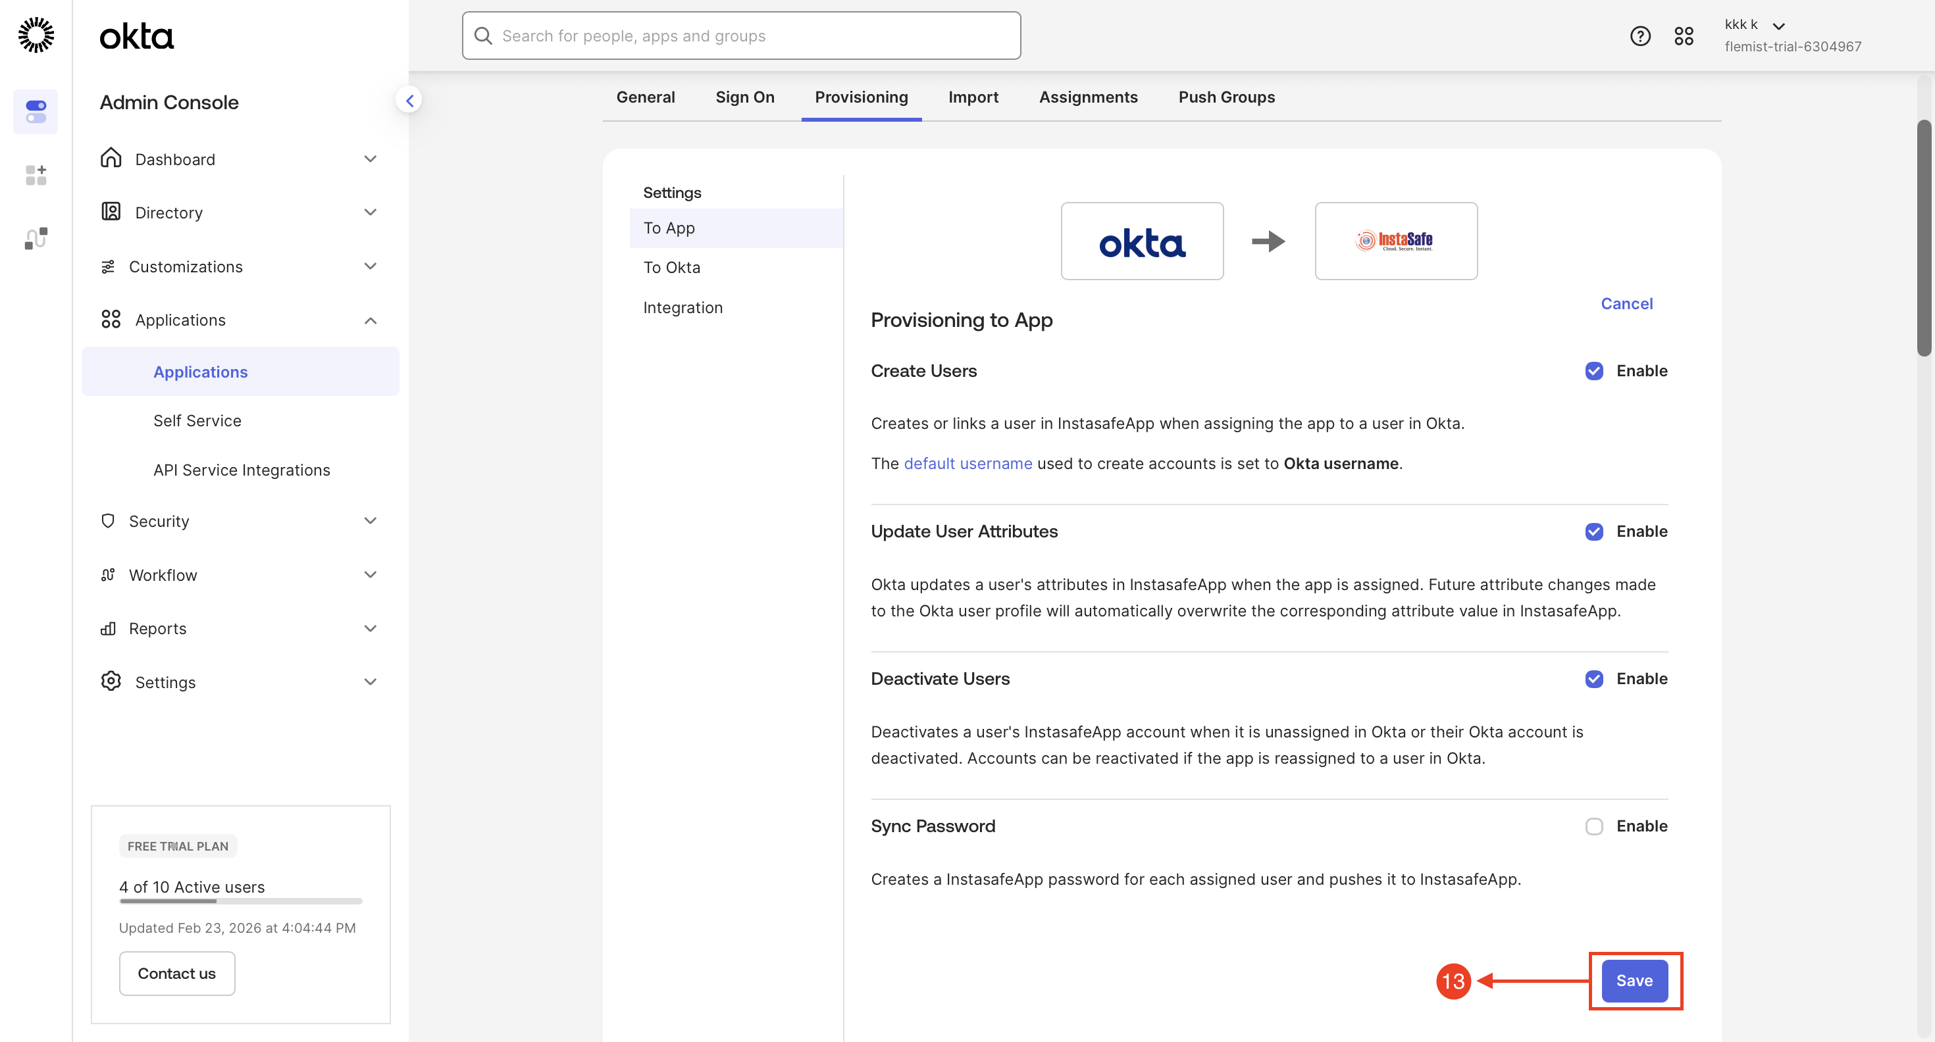
Task: Uncheck the Create Users Enable checkbox
Action: (1593, 371)
